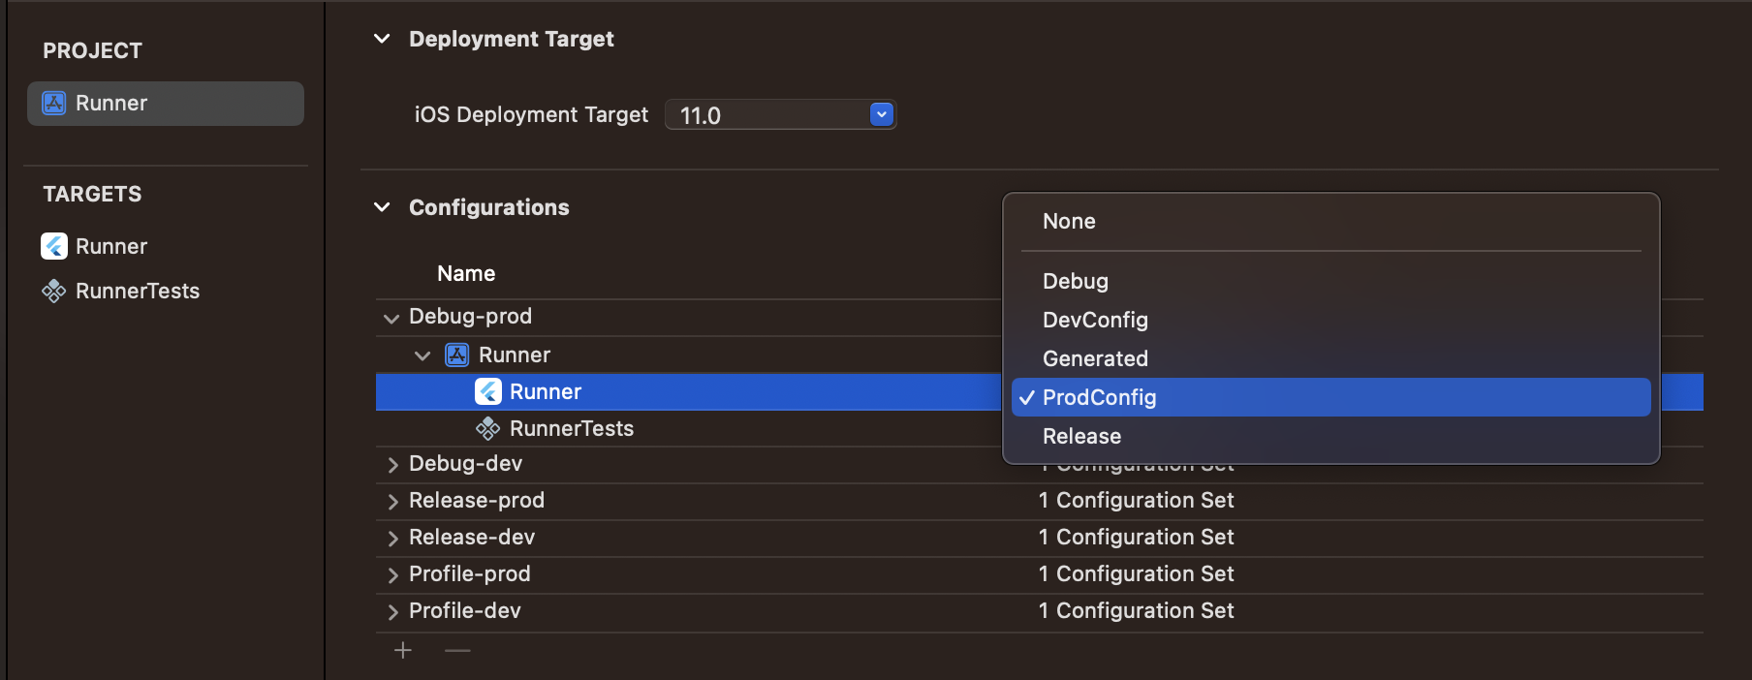Select the Runner project in sidebar
This screenshot has height=680, width=1752.
tap(166, 104)
